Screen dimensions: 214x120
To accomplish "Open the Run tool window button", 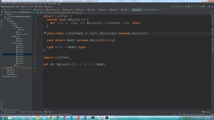I will click(40, 112).
